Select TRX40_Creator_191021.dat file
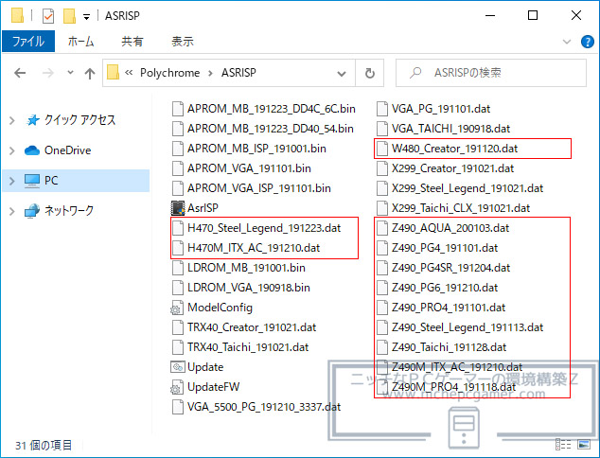Image resolution: width=600 pixels, height=458 pixels. coord(244,327)
